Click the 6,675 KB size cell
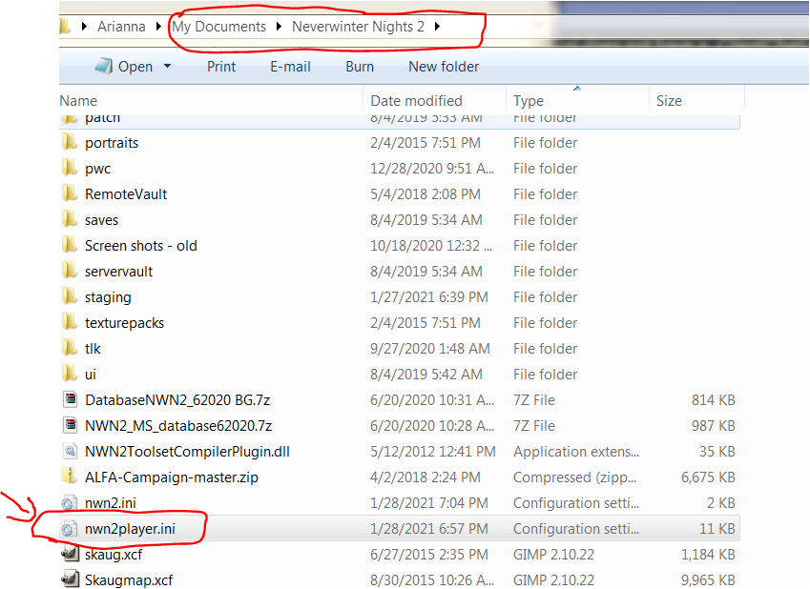This screenshot has width=810, height=589. (708, 477)
